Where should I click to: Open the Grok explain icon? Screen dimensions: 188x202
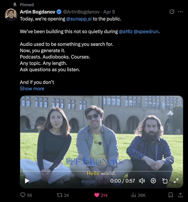click(x=172, y=12)
